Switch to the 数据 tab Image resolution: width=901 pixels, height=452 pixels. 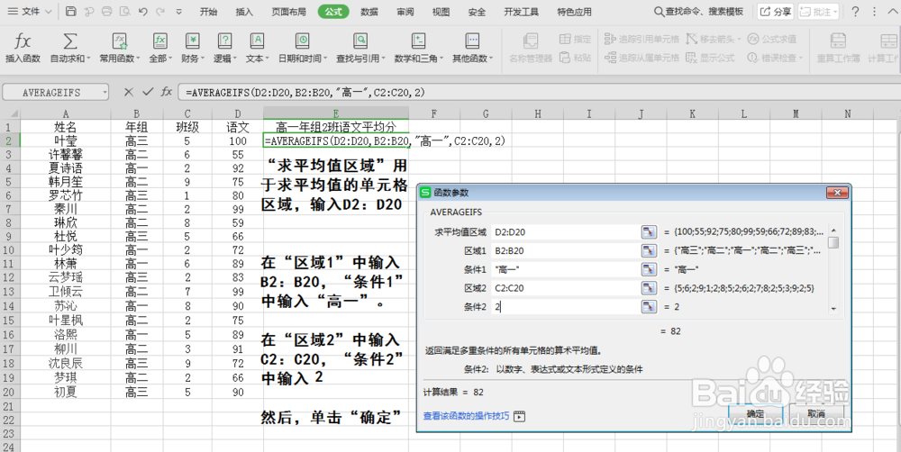369,12
